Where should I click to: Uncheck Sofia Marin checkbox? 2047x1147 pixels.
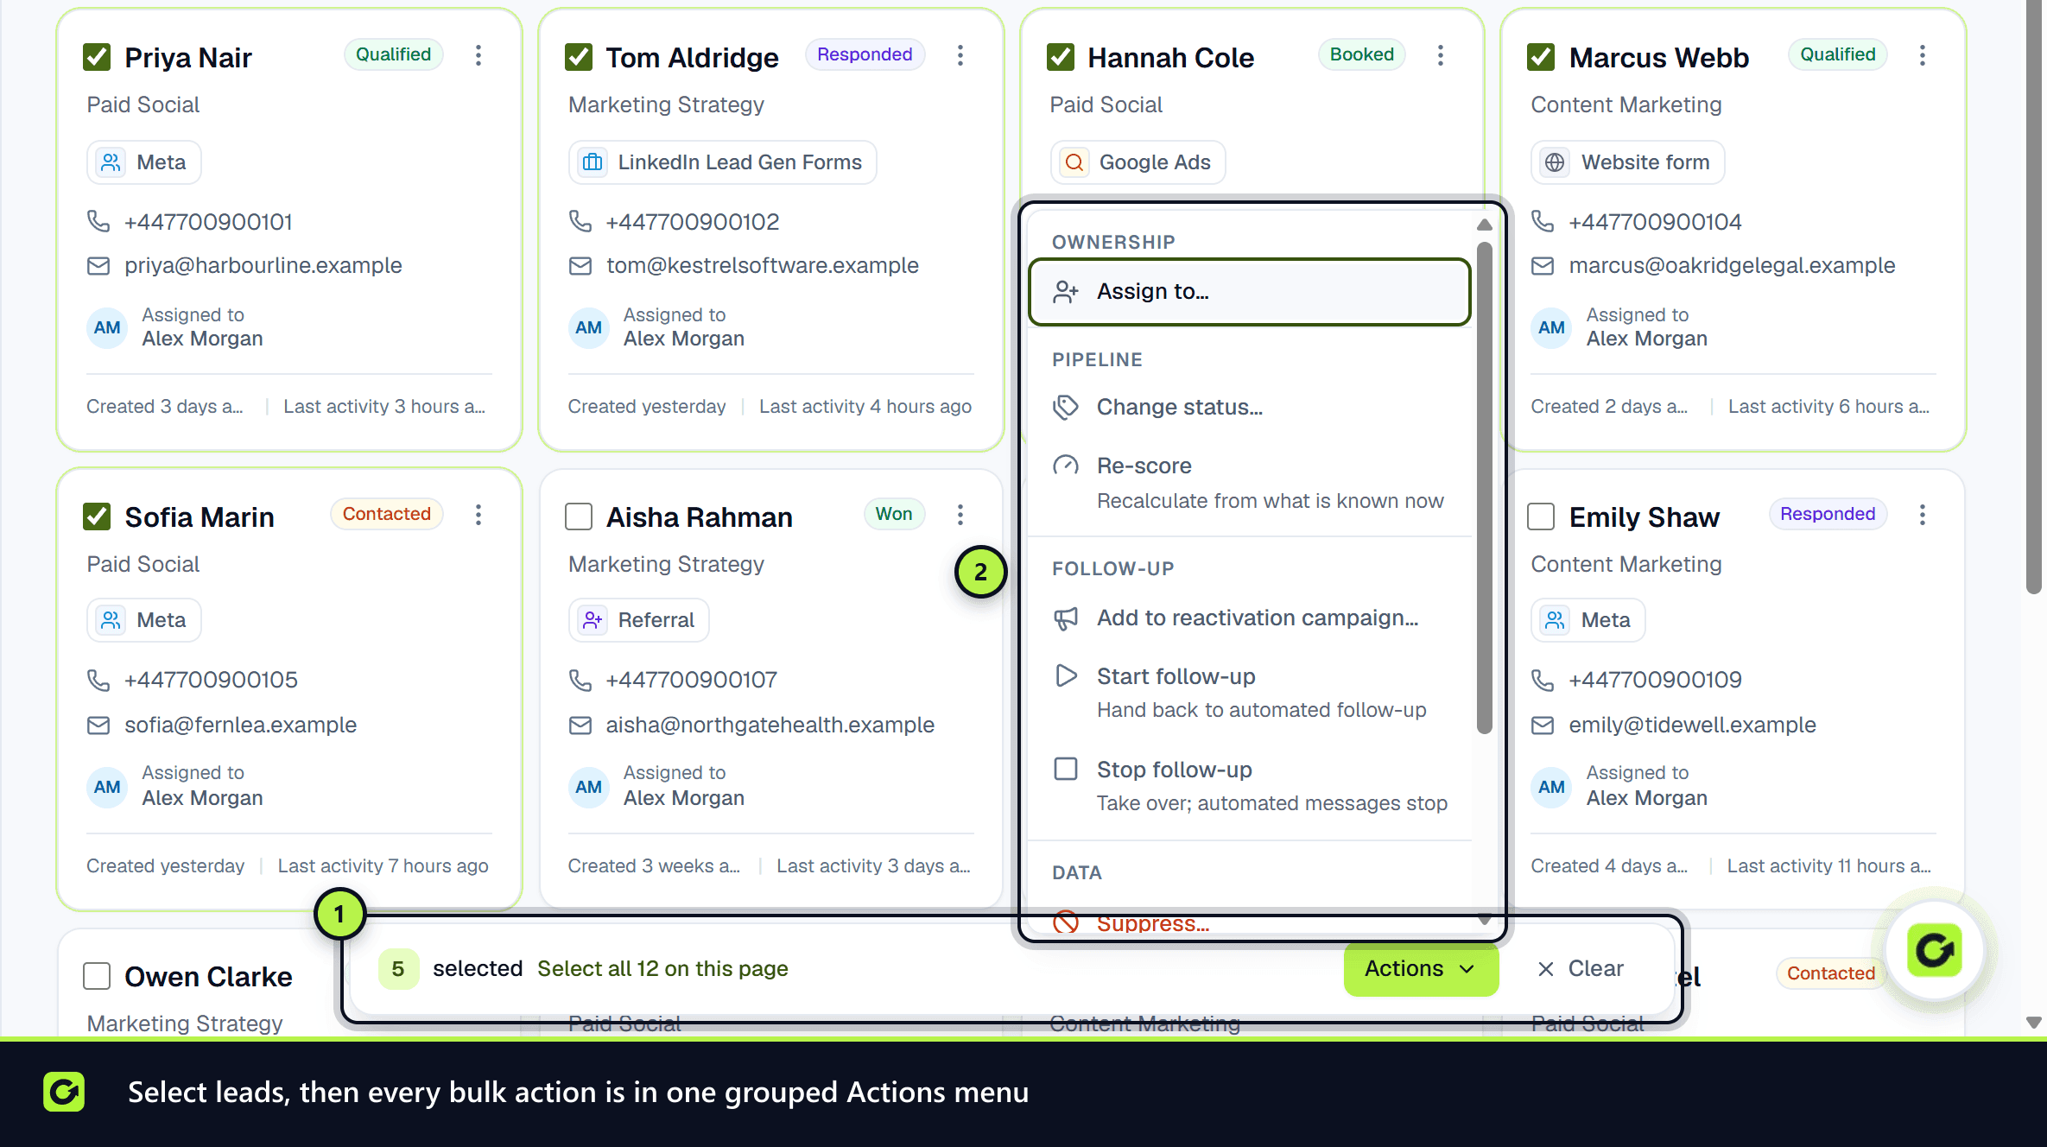tap(97, 516)
